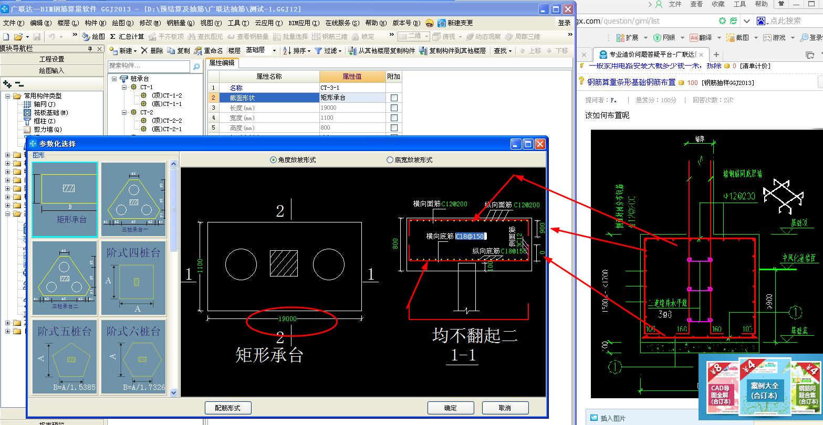Click the pin icon of 模块导航栏
This screenshot has width=823, height=425.
click(x=90, y=48)
